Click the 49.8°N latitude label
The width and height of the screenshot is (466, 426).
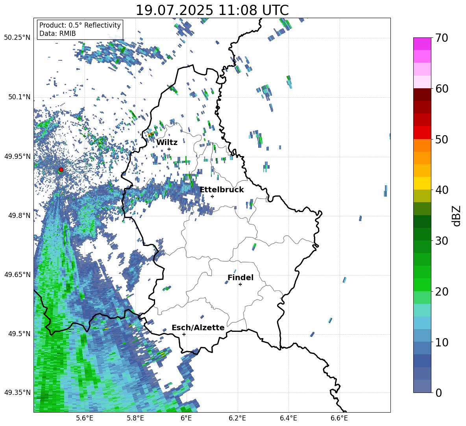(20, 216)
